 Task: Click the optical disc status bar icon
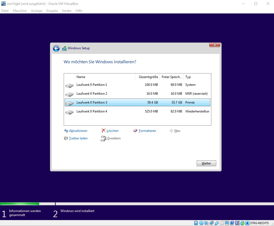click(201, 223)
